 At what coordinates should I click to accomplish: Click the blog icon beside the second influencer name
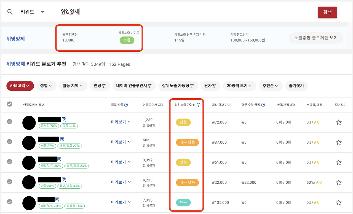click(x=62, y=139)
